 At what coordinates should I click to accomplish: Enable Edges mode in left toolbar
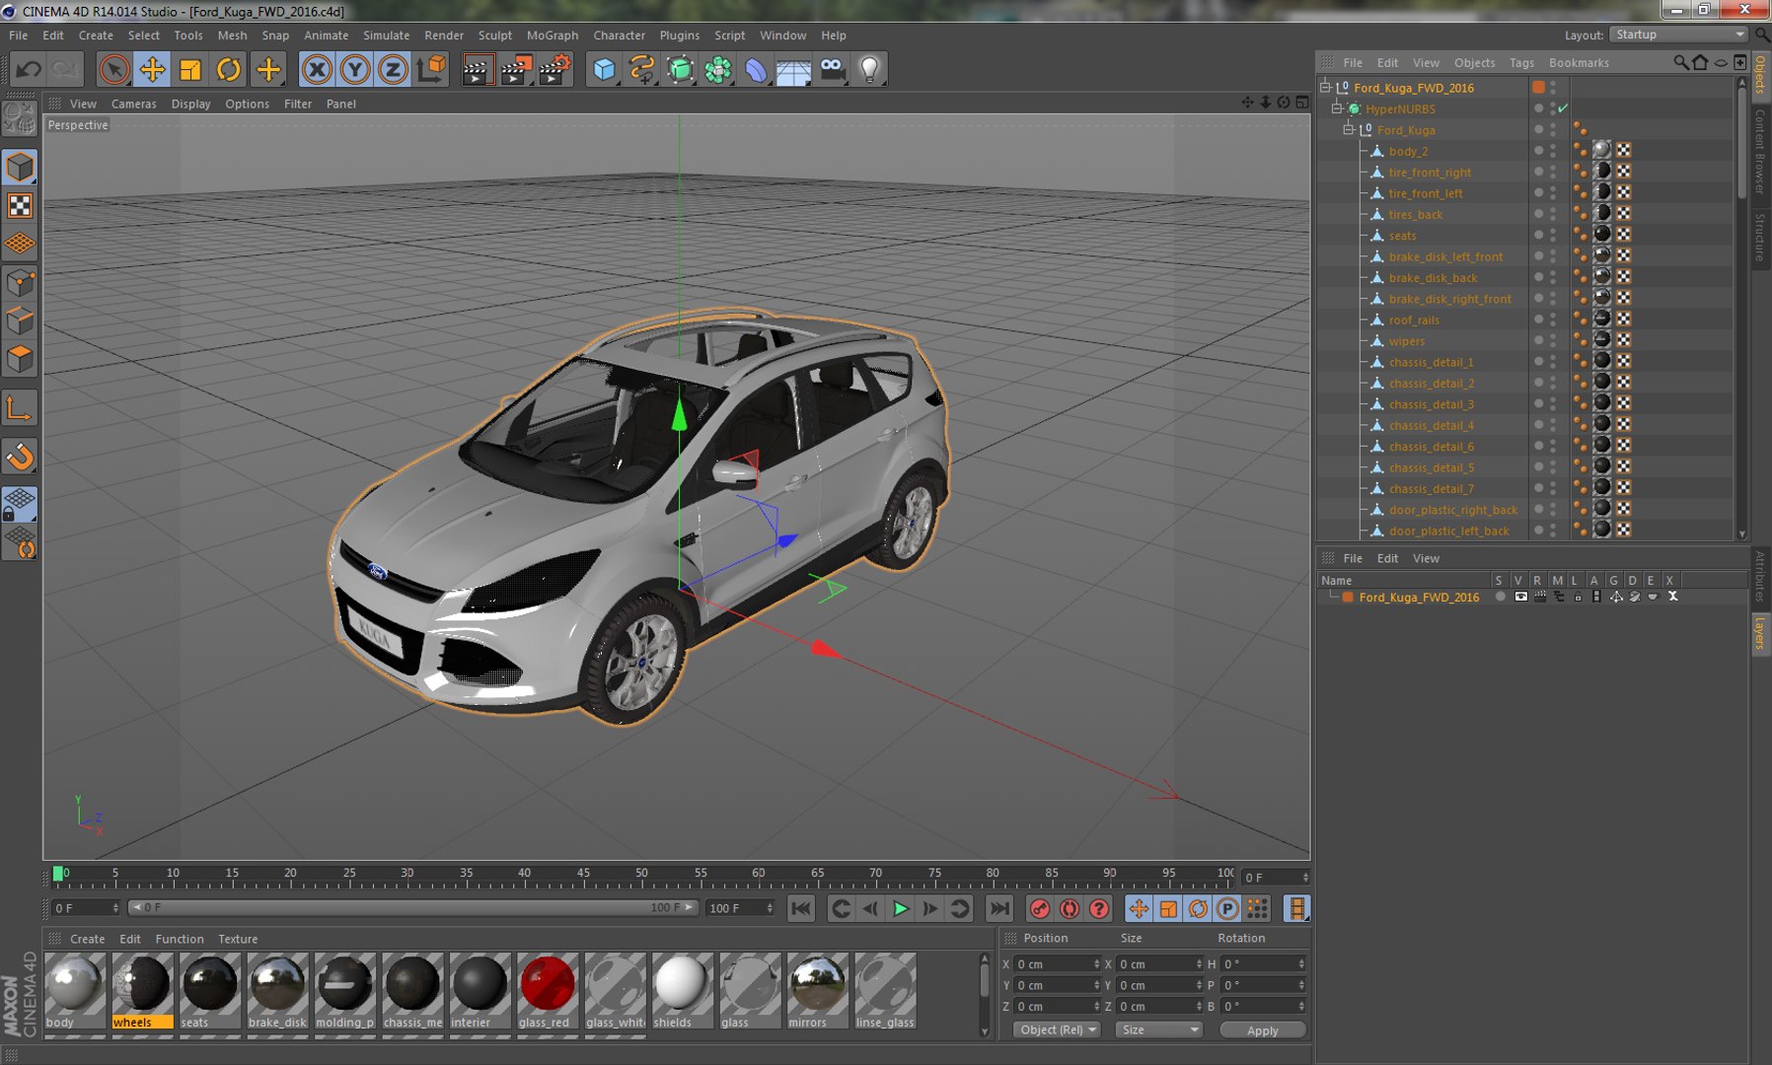coord(20,321)
